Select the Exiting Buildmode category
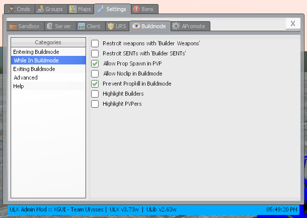 [48, 69]
